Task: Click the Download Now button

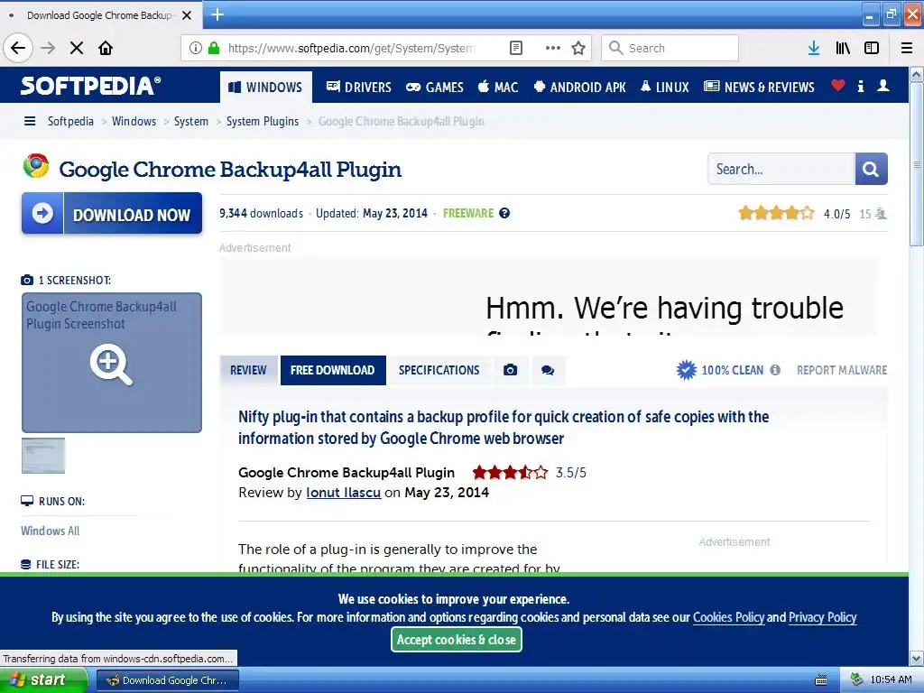Action: click(112, 213)
